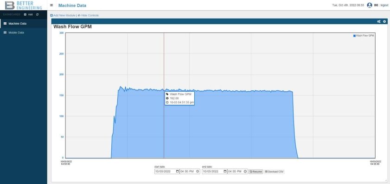Click the Resume button
Viewport: 390px width, 184px height.
coord(256,171)
